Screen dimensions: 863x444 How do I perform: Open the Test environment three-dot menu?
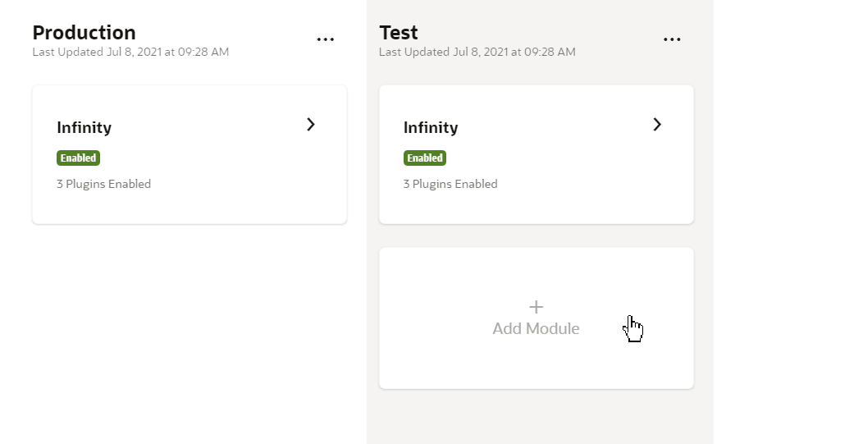(672, 39)
